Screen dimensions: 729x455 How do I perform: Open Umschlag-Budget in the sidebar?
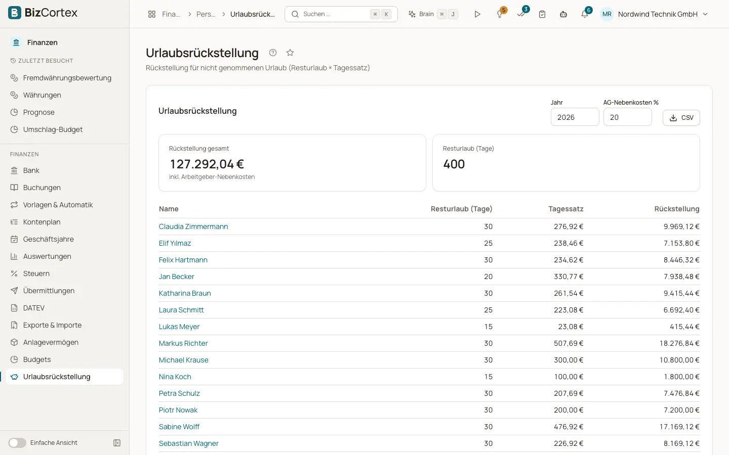click(x=65, y=129)
